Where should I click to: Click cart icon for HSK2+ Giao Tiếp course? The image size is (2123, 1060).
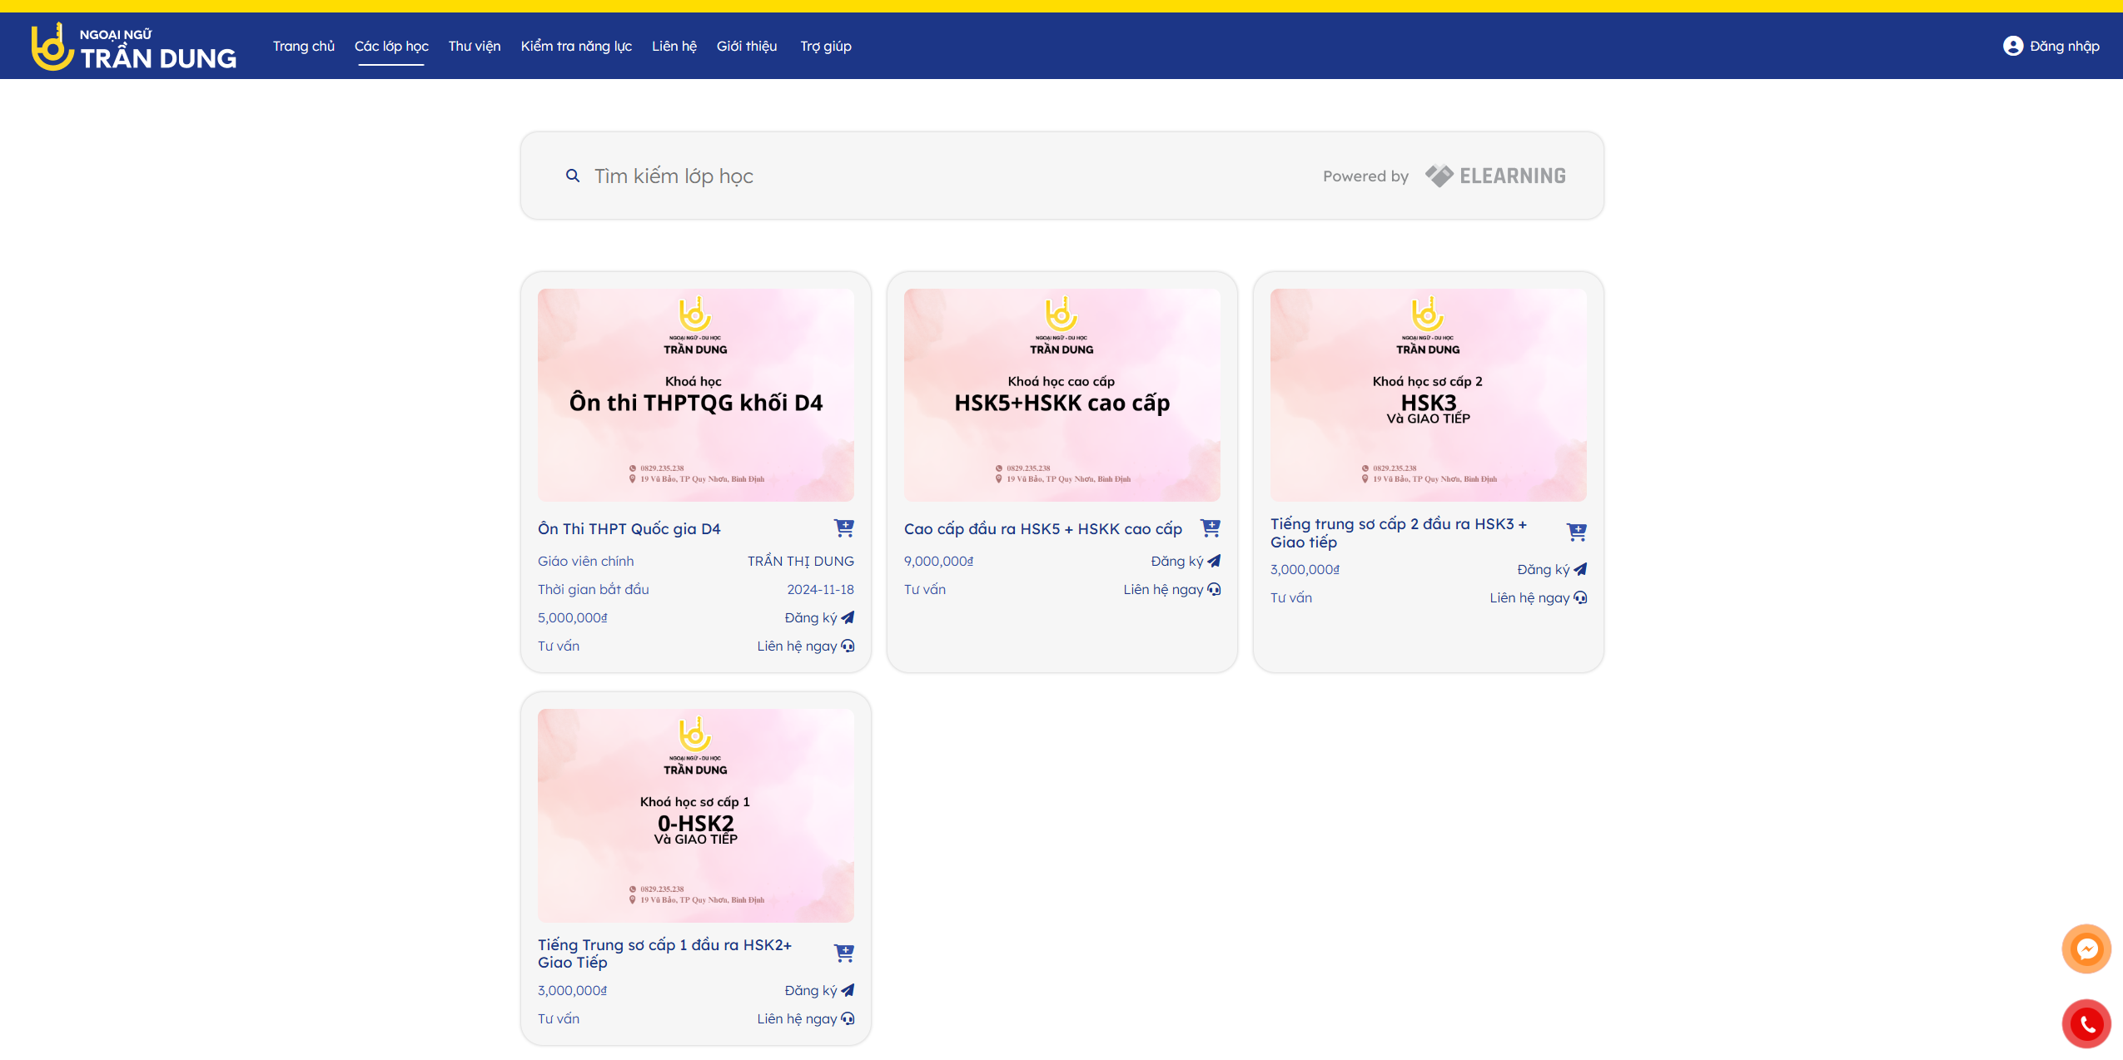(843, 953)
